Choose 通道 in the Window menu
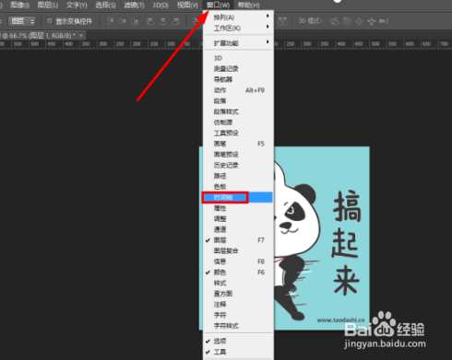This screenshot has height=360, width=452. (238, 229)
